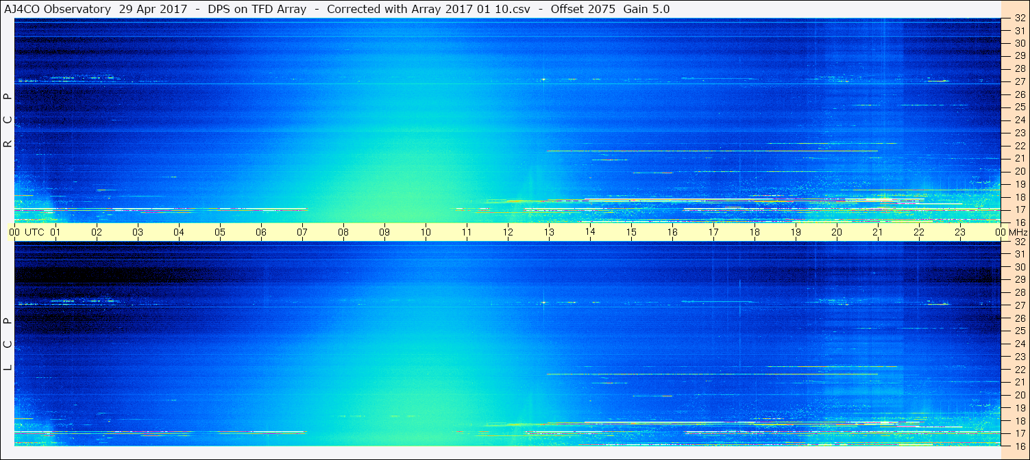Select the 02 hour marker on the time axis

pyautogui.click(x=97, y=232)
